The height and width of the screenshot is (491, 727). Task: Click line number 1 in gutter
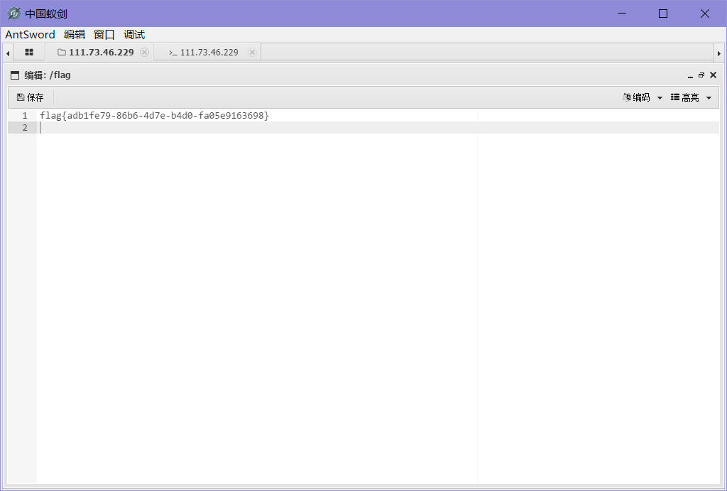tap(25, 116)
